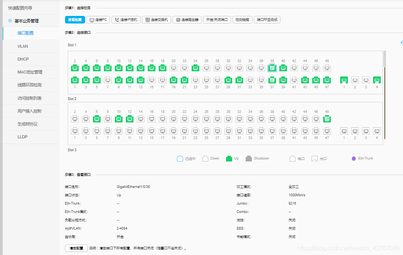The height and width of the screenshot is (255, 403).
Task: Select Slot 1 port 29 icon
Action: pyautogui.click(x=228, y=80)
